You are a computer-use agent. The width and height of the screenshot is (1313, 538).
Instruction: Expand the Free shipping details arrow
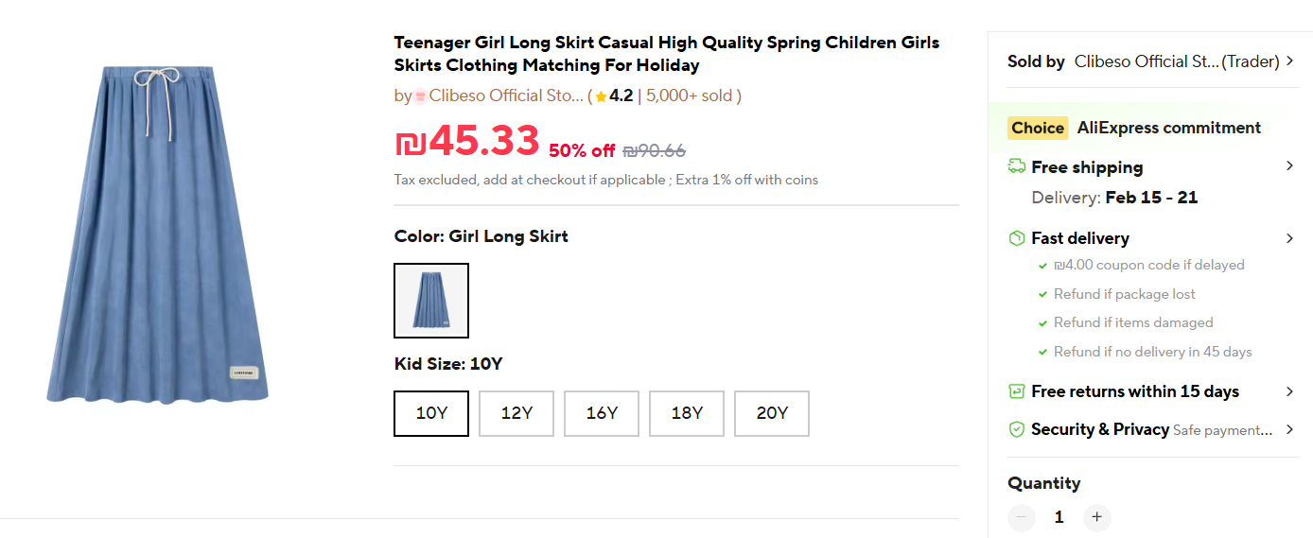click(1289, 166)
